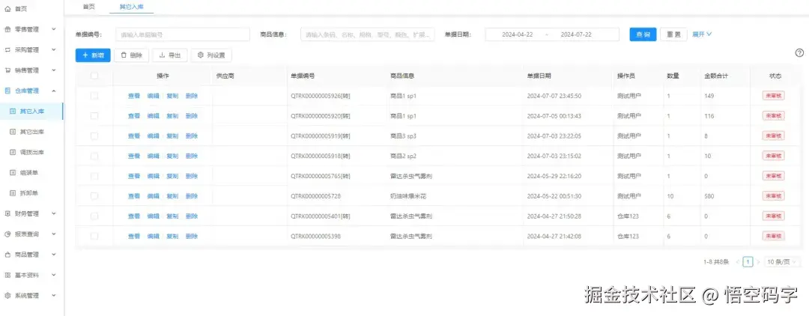Click the start date 2024-04-22
Image resolution: width=809 pixels, height=316 pixels.
pos(517,34)
